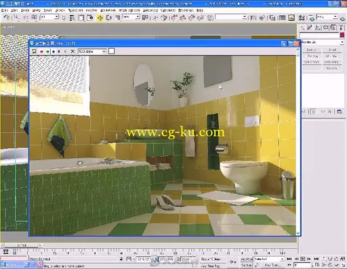Click the Quick Render teapot icon
Screen dimensions: 347x269
[x=342, y=18]
